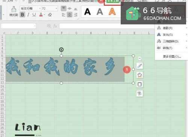Screen dimensions: 188x137
Task: Open the hamburger menu icon beside 文件
Action: [x=4, y=1]
